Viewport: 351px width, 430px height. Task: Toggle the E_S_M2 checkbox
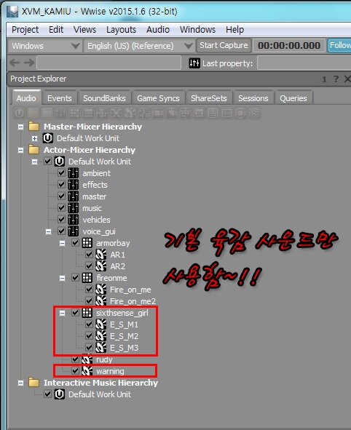(89, 336)
